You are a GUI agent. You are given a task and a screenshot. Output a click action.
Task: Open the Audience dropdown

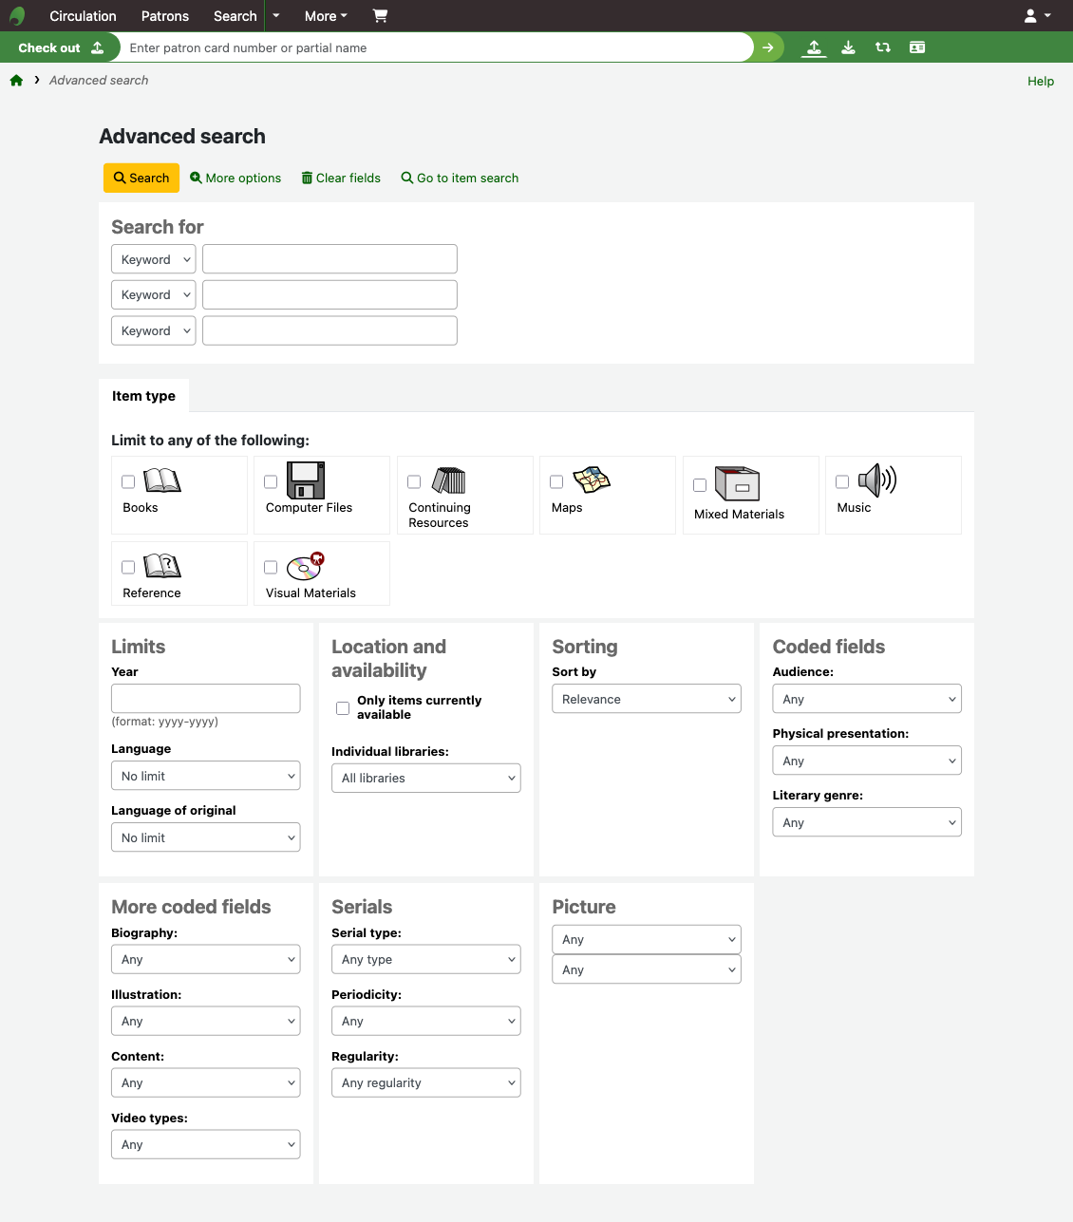(x=866, y=699)
